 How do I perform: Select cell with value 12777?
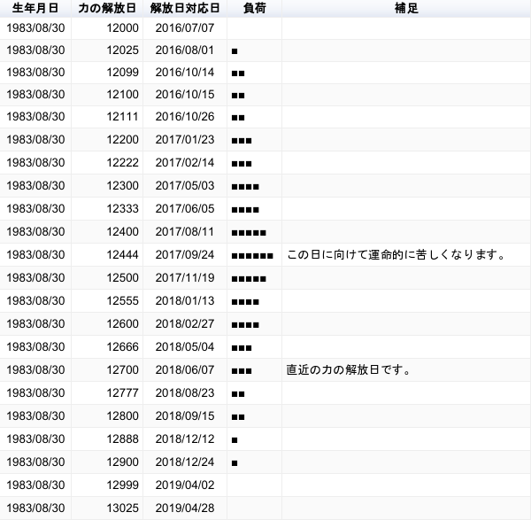click(x=107, y=393)
